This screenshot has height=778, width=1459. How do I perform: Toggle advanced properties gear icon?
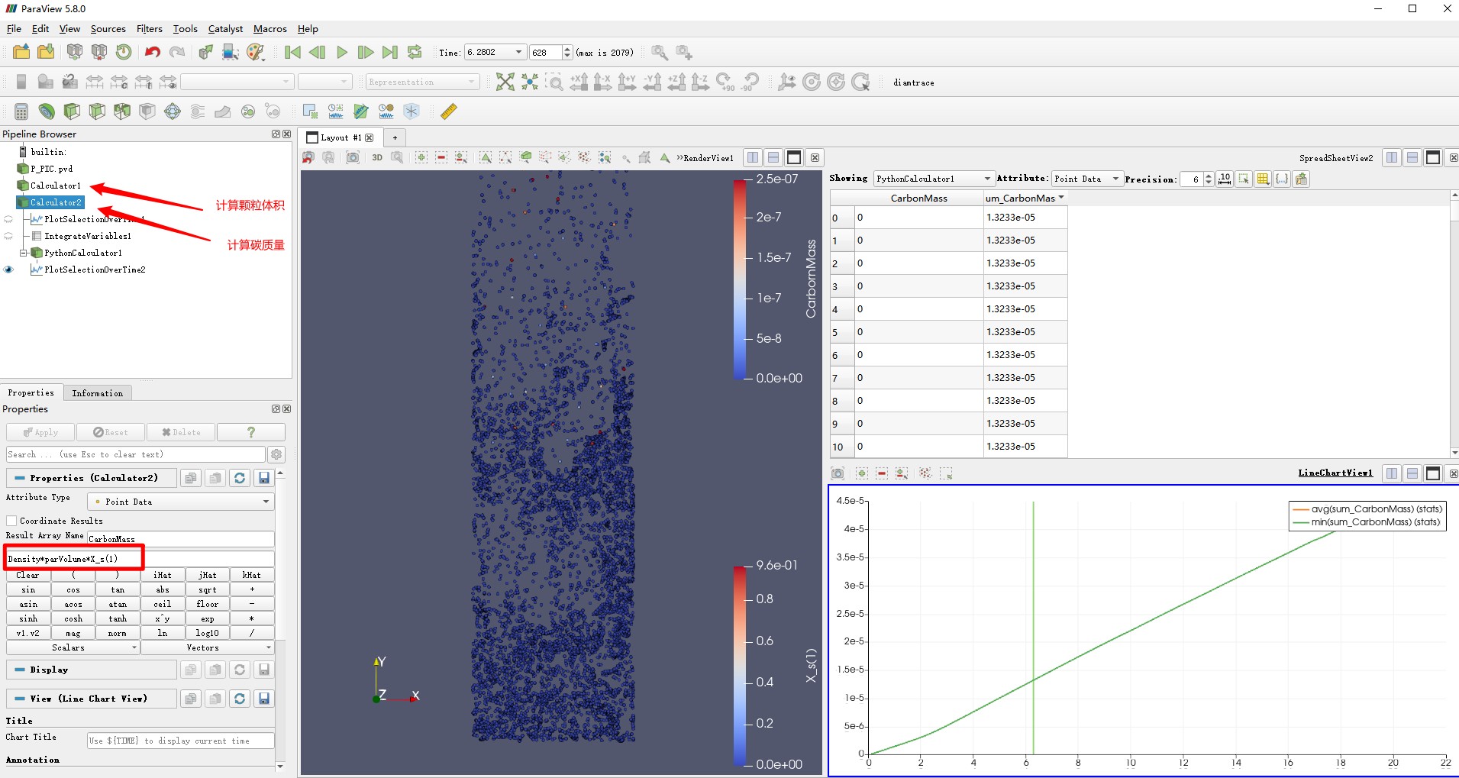[x=276, y=454]
